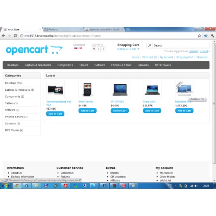
Task: Click the vertical page scrollbar
Action: (x=214, y=103)
